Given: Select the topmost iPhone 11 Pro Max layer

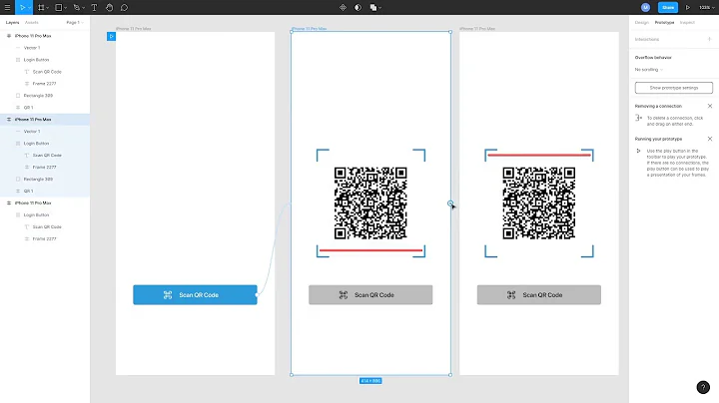Looking at the screenshot, I should (33, 36).
